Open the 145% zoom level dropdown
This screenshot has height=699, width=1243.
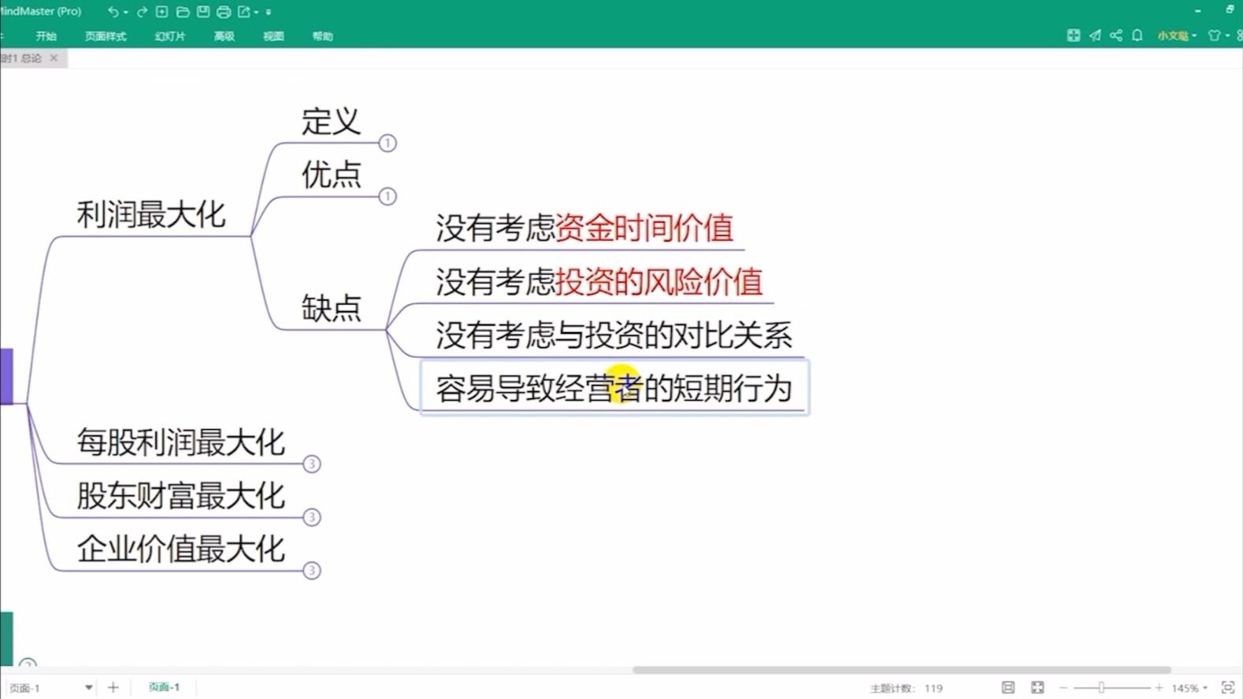tap(1189, 688)
